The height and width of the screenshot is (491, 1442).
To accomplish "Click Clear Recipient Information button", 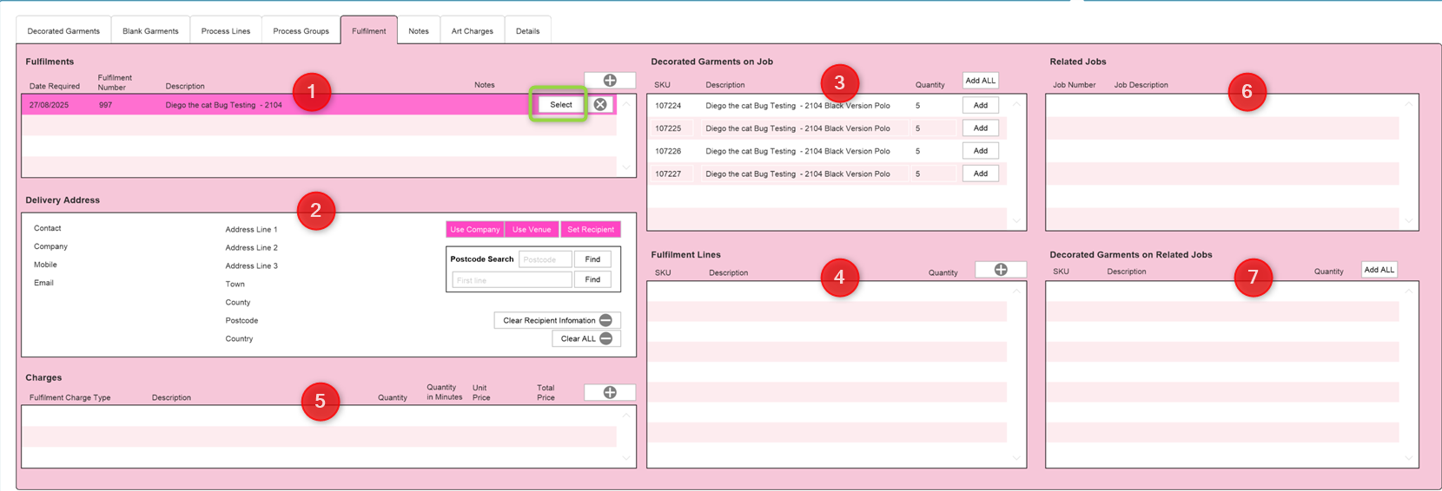I will (558, 320).
